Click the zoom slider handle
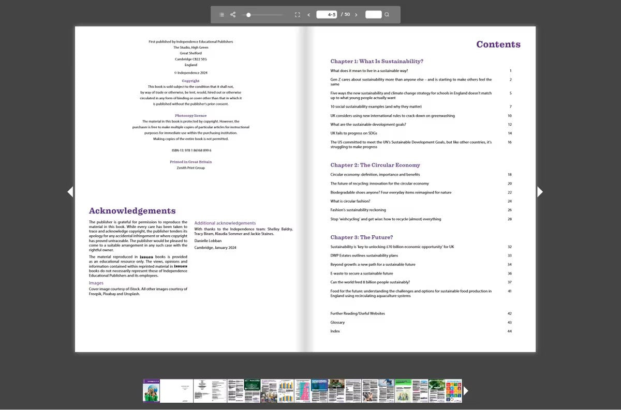The height and width of the screenshot is (410, 621). pos(248,14)
